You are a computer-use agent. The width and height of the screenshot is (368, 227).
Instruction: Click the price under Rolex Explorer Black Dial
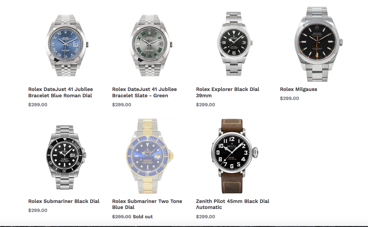pos(206,104)
